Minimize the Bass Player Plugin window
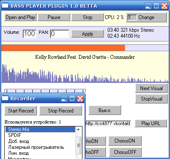 click(148, 6)
